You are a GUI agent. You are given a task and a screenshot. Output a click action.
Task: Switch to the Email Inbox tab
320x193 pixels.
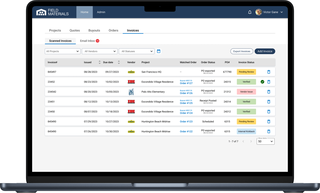[88, 41]
